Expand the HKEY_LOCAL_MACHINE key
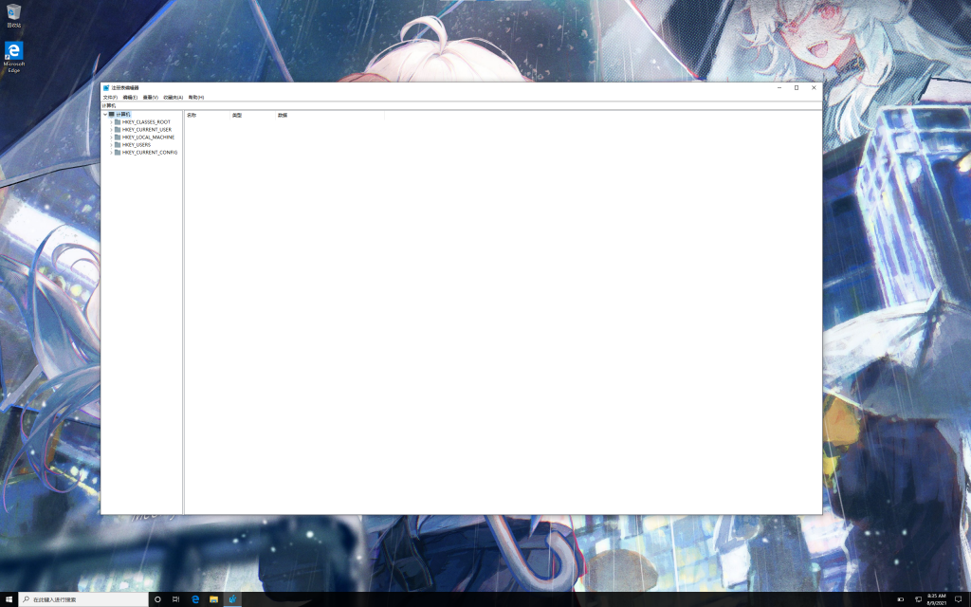 coord(112,137)
